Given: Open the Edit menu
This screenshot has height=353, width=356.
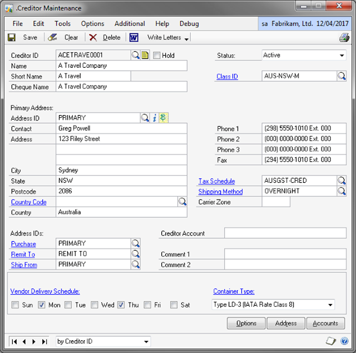Looking at the screenshot, I should [38, 23].
